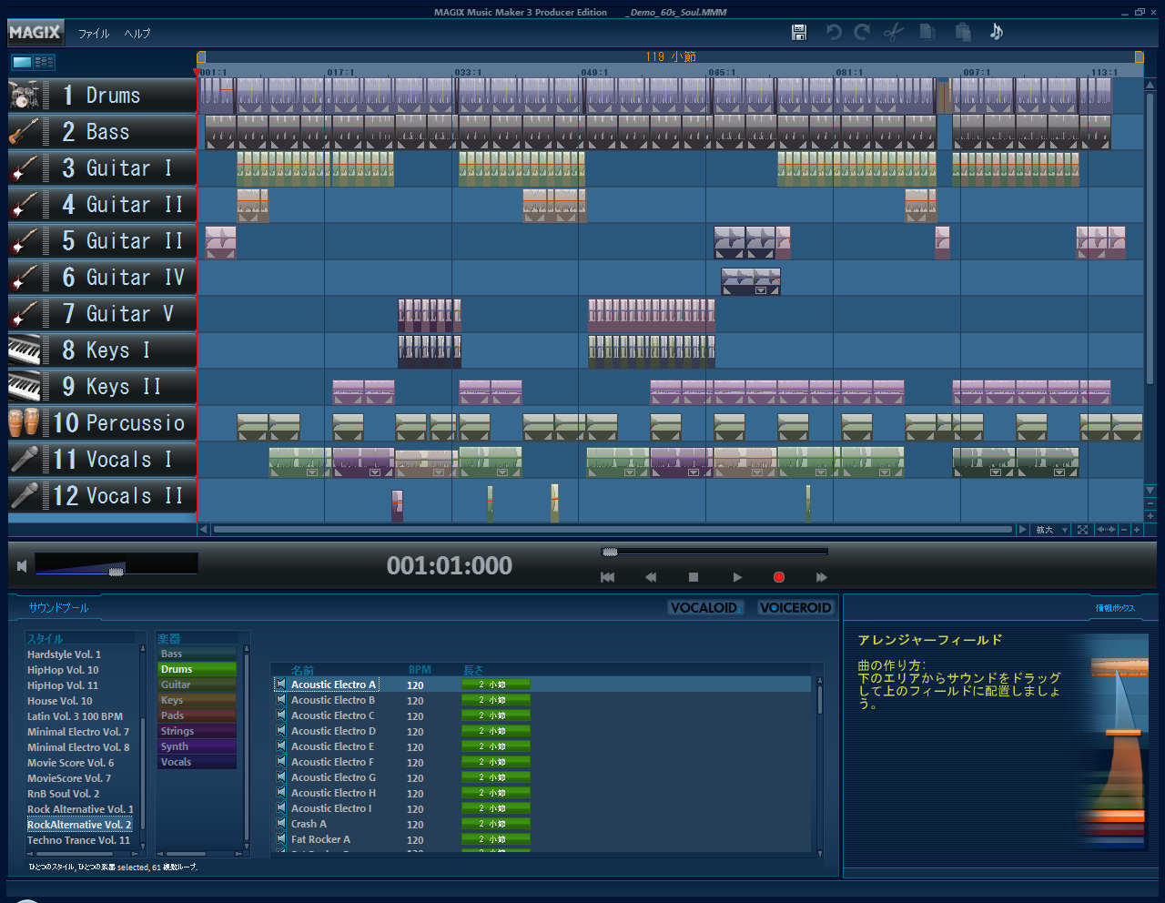Open the VOICEROID tab
The height and width of the screenshot is (903, 1165).
796,607
